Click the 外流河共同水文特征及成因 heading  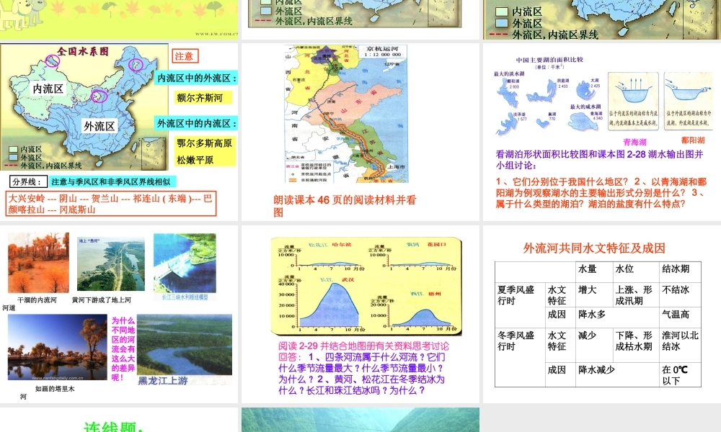click(x=594, y=248)
